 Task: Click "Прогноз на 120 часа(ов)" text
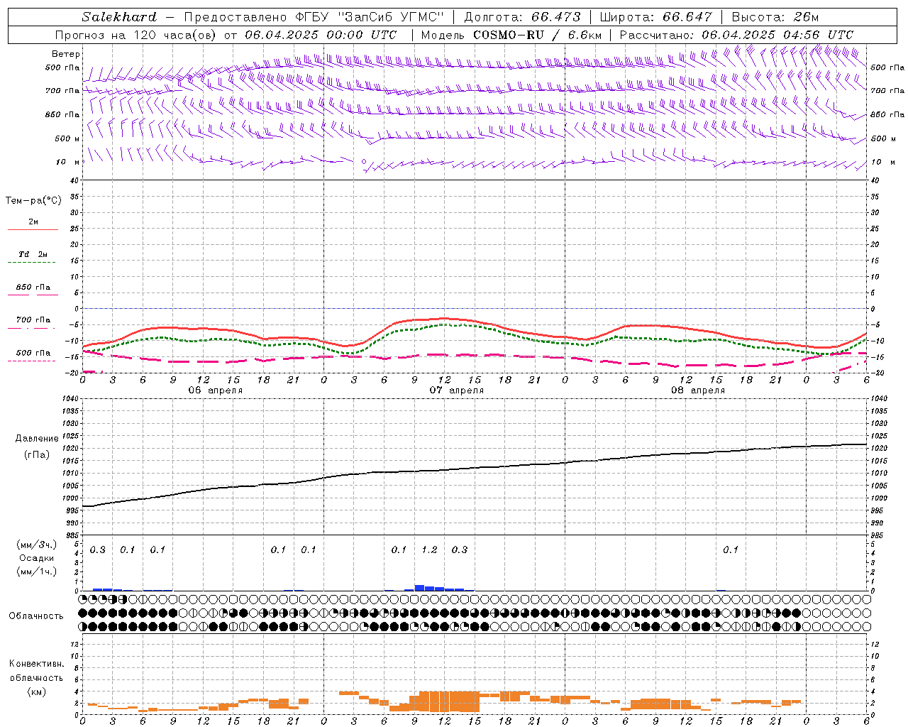[x=136, y=35]
